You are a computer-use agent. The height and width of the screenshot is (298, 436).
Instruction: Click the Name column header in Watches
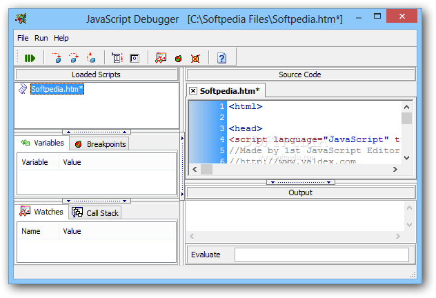[x=38, y=231]
